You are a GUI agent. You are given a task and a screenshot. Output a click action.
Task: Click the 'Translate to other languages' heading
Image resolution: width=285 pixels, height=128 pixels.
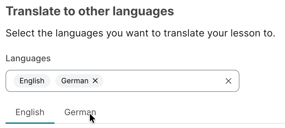coord(90,12)
